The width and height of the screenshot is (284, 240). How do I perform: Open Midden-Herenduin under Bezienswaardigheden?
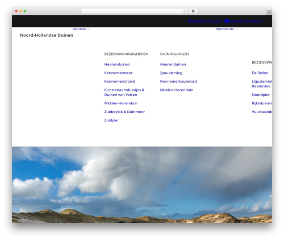(x=121, y=103)
